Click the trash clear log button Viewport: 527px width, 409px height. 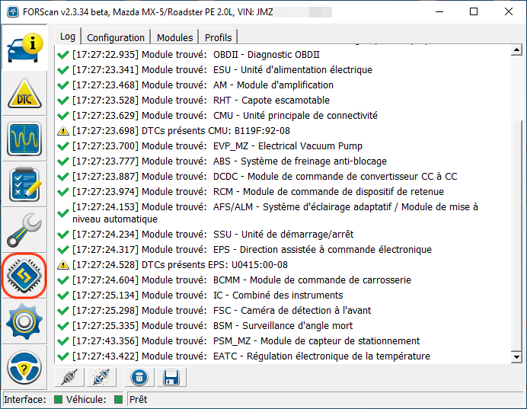(x=139, y=377)
